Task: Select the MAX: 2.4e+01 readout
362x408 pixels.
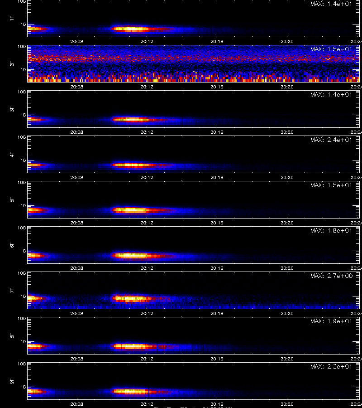Action: point(331,140)
